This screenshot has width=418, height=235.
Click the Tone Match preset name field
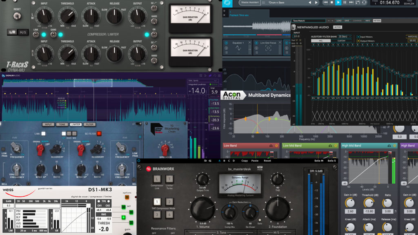(x=309, y=20)
